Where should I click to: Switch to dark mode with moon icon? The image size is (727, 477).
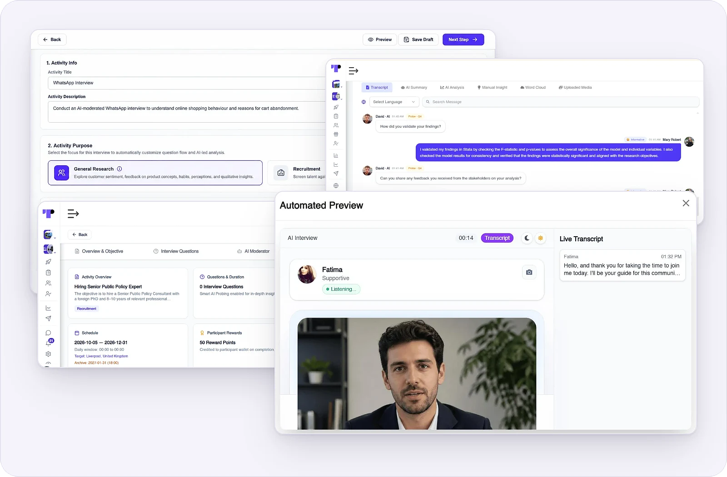click(x=527, y=238)
